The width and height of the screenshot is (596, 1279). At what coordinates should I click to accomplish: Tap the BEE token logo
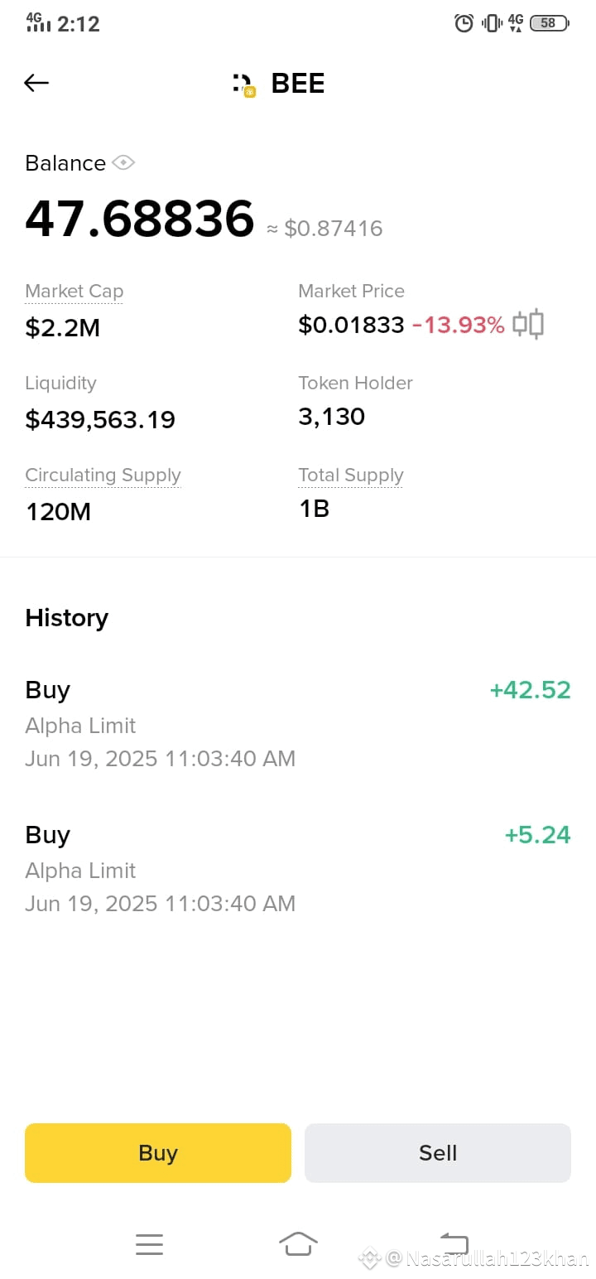[244, 84]
